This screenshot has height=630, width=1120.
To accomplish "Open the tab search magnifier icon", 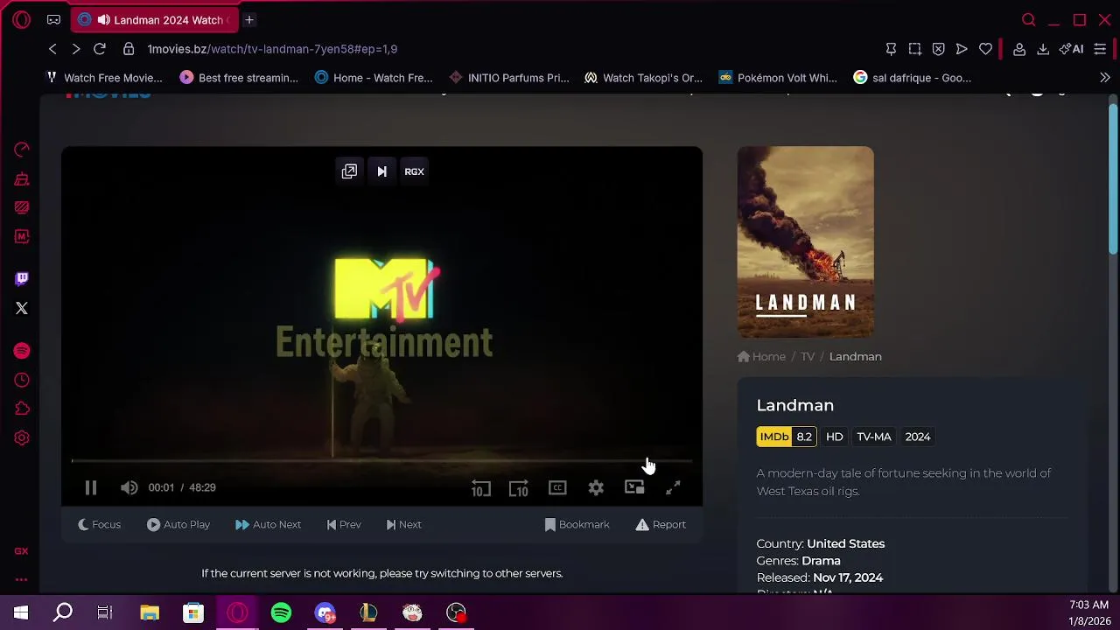I will [1029, 19].
